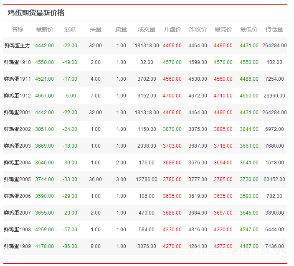
Task: Click the 成交量 column header
Action: point(147,29)
